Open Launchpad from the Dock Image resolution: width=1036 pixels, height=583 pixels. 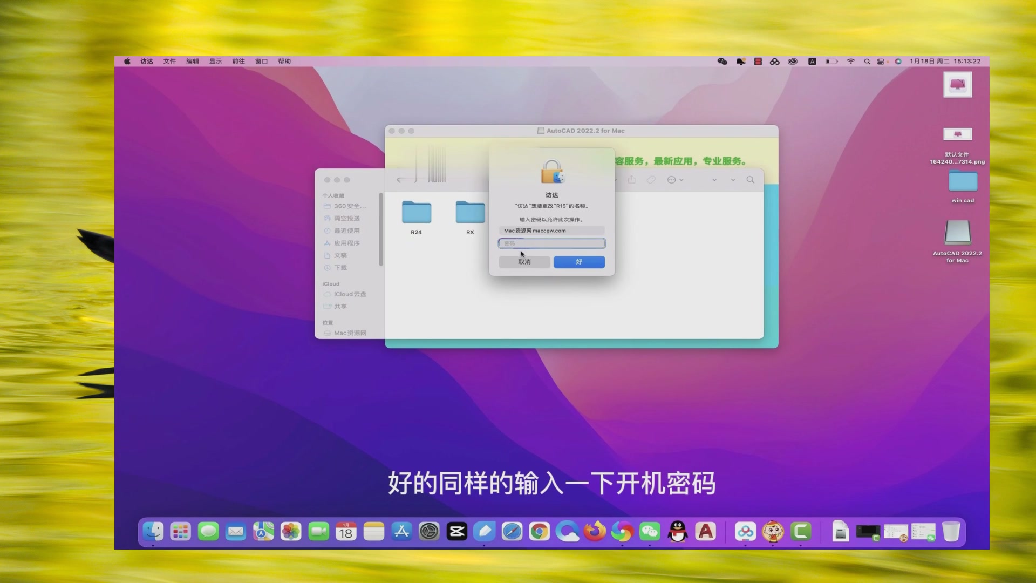click(180, 532)
